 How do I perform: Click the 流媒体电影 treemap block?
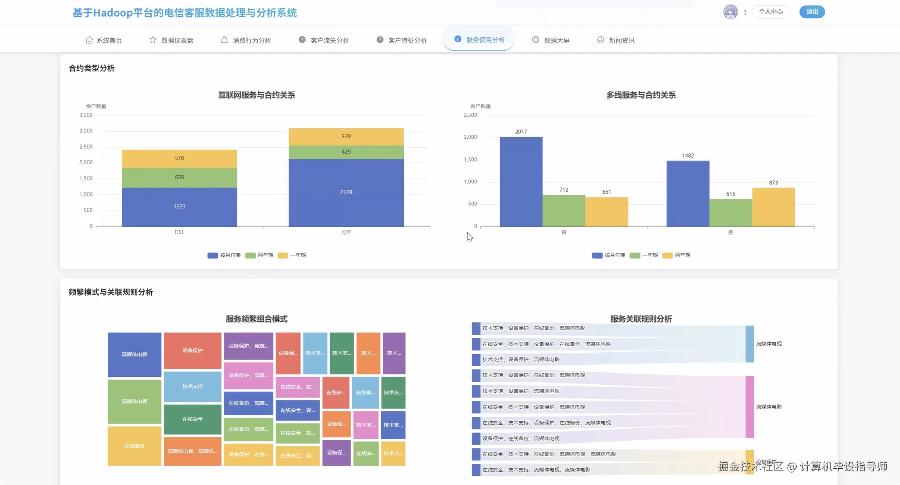coord(135,355)
